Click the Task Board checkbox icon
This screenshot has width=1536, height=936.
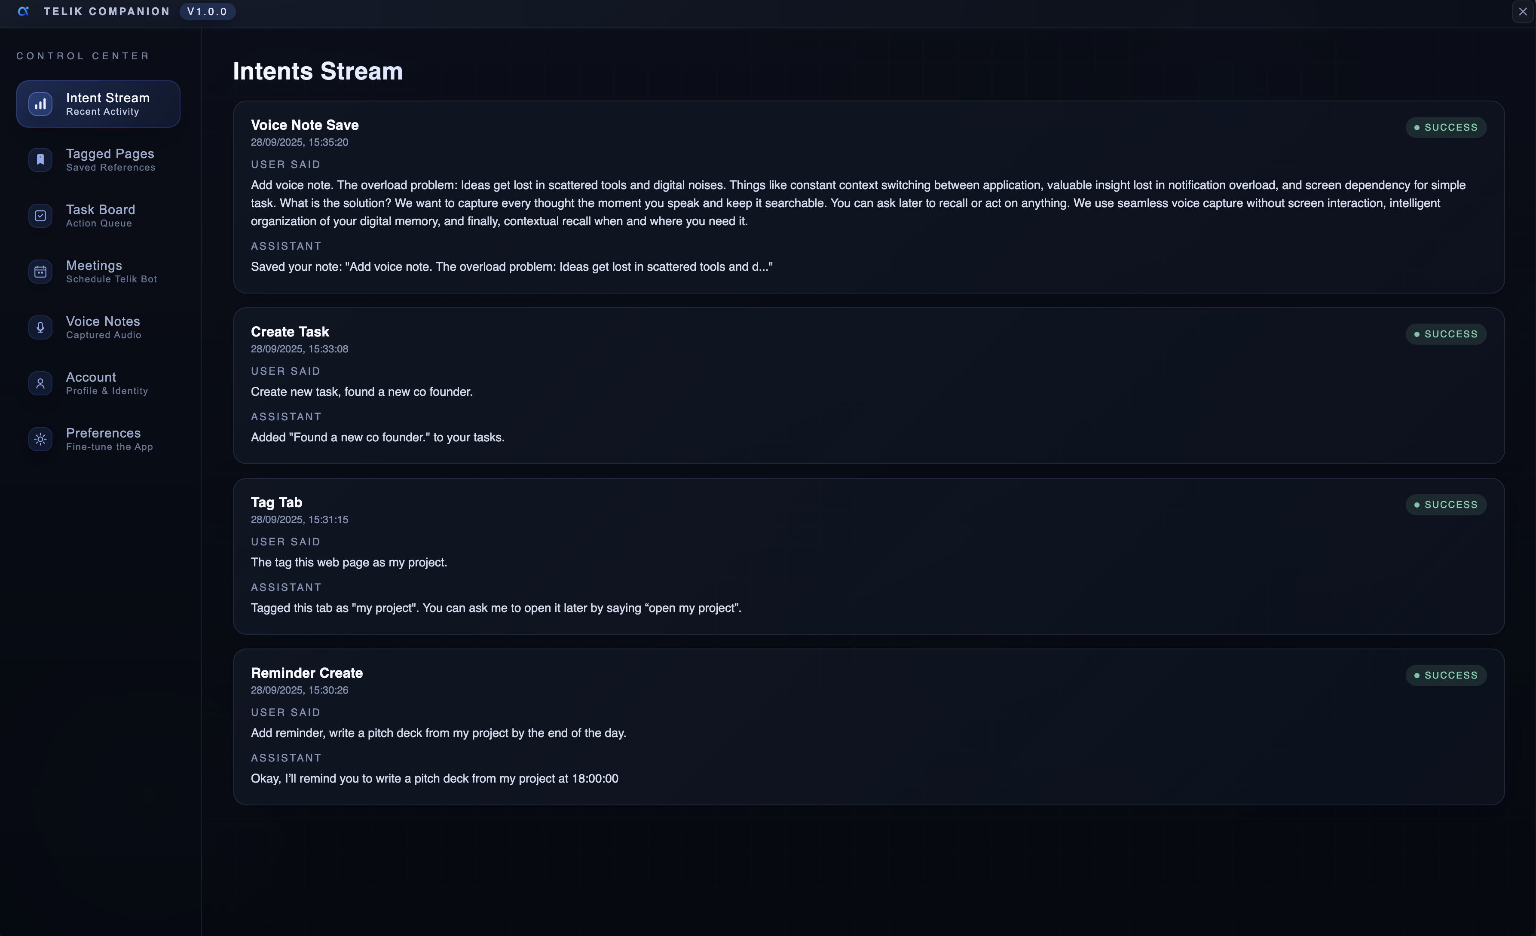tap(40, 216)
